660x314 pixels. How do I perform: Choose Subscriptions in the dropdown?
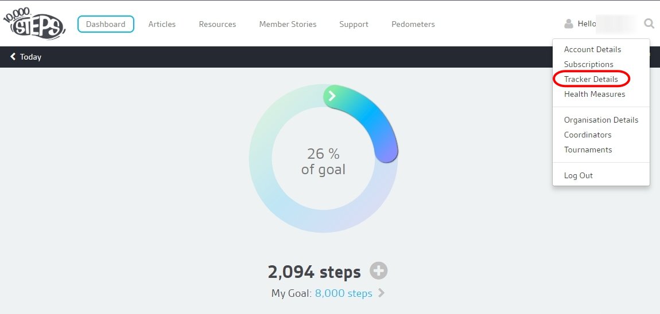589,64
